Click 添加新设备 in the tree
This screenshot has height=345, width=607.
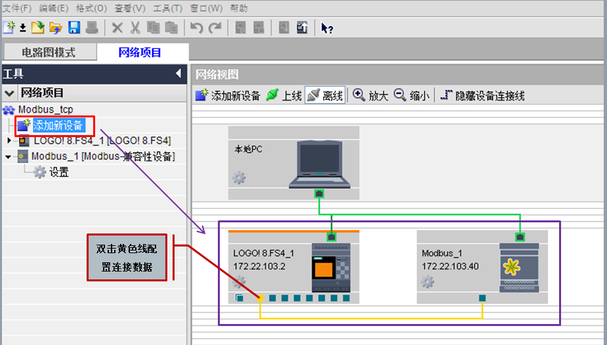coord(58,125)
